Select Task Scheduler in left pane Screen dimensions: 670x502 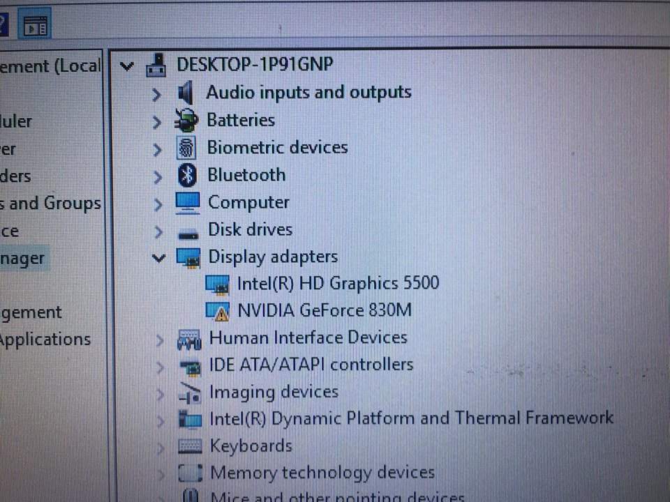pos(16,121)
